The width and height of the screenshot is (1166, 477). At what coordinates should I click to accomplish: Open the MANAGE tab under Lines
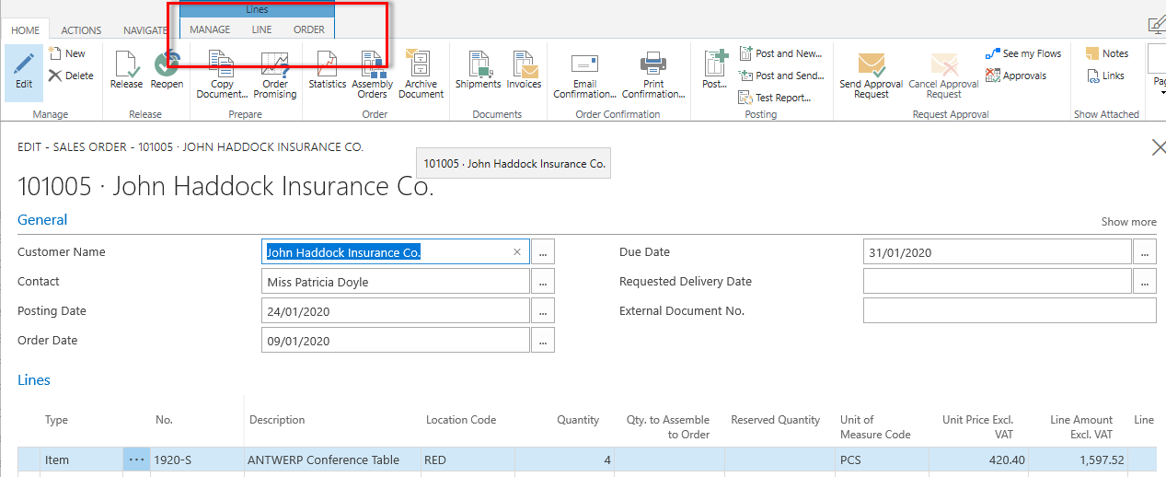(210, 29)
